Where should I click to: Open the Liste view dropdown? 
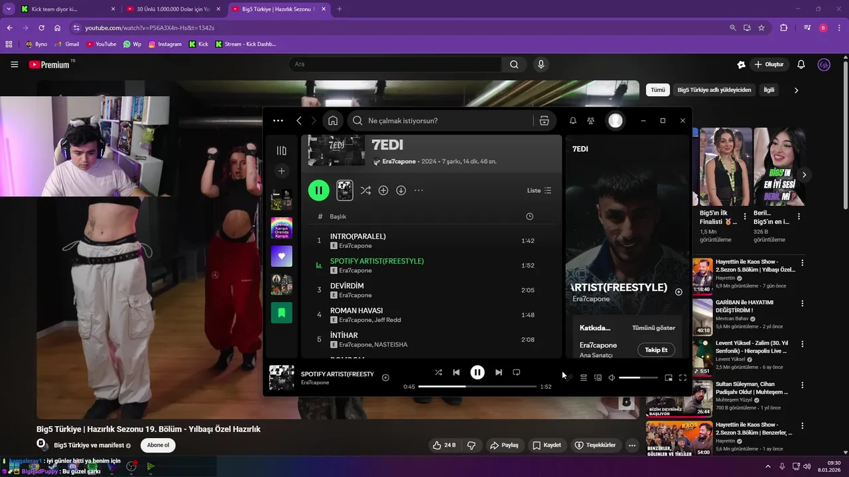(539, 190)
